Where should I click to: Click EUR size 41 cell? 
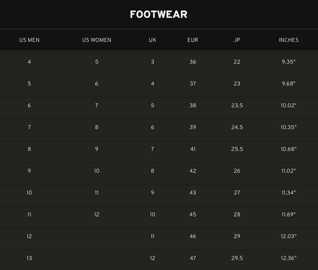pos(193,149)
